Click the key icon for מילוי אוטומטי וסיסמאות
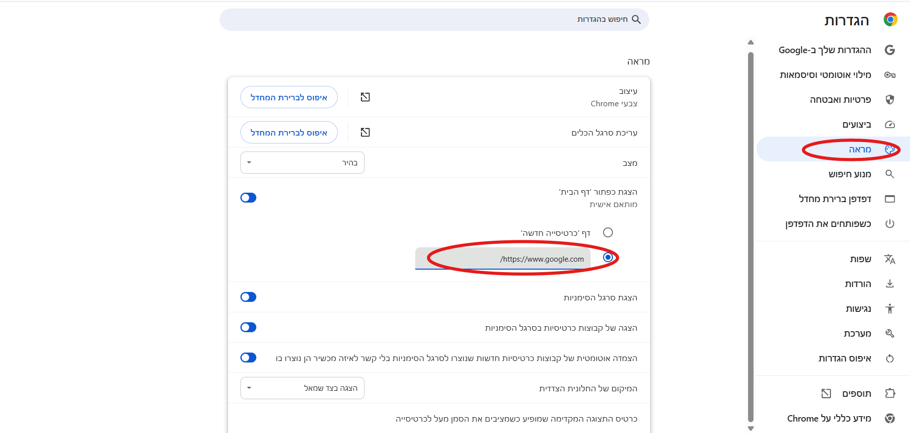 (890, 75)
